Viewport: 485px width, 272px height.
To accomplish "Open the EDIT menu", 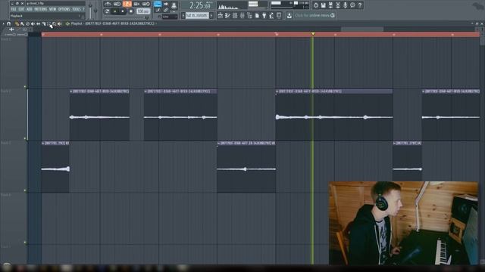I will coord(21,9).
